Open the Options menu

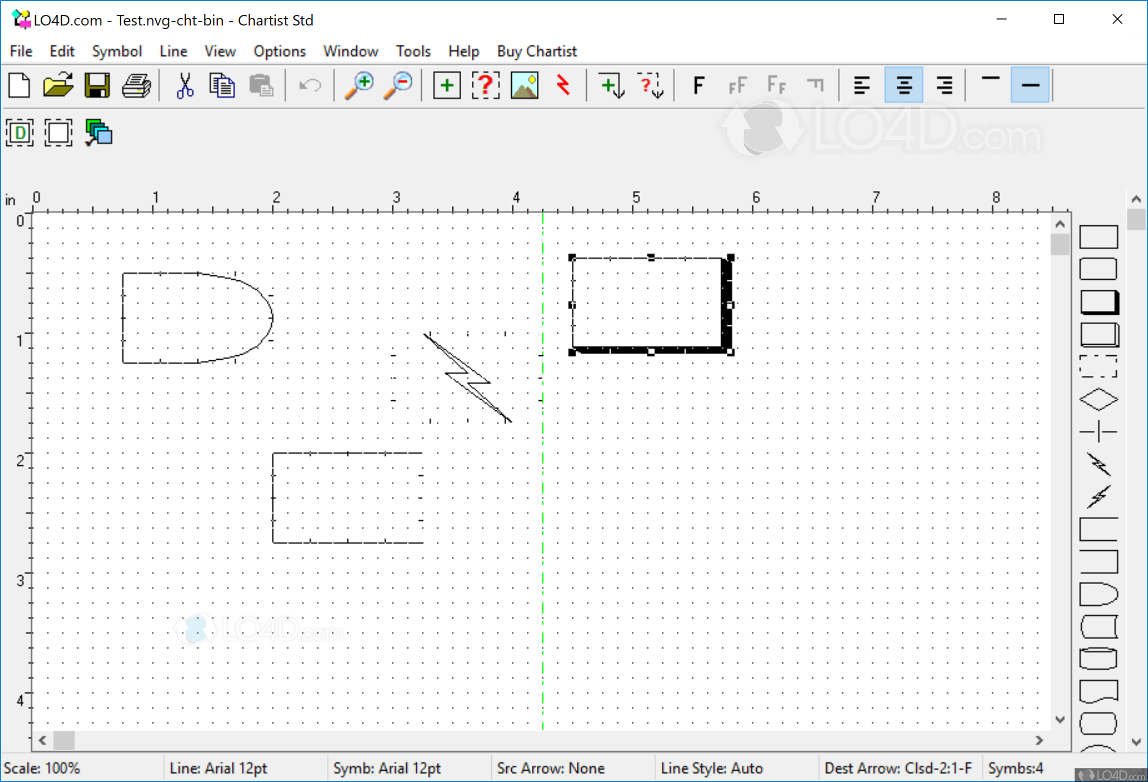[x=279, y=51]
